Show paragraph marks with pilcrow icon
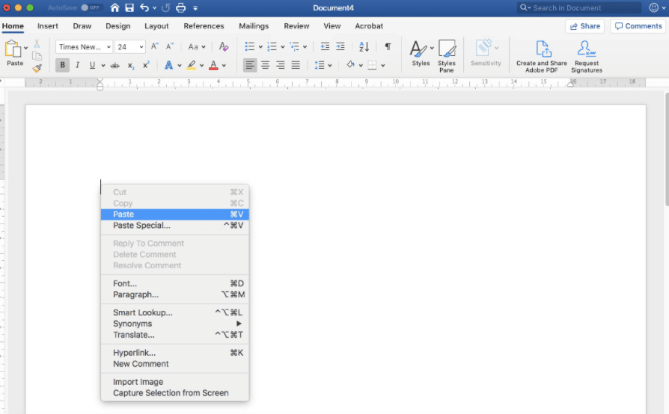This screenshot has width=669, height=414. pyautogui.click(x=388, y=46)
